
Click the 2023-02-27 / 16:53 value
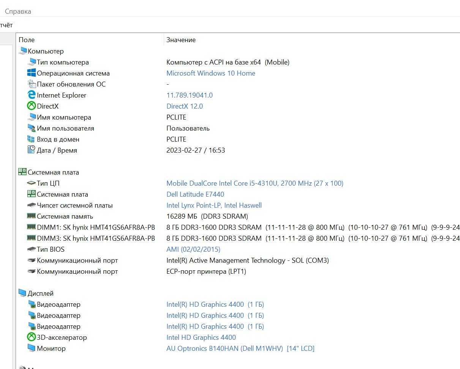196,150
